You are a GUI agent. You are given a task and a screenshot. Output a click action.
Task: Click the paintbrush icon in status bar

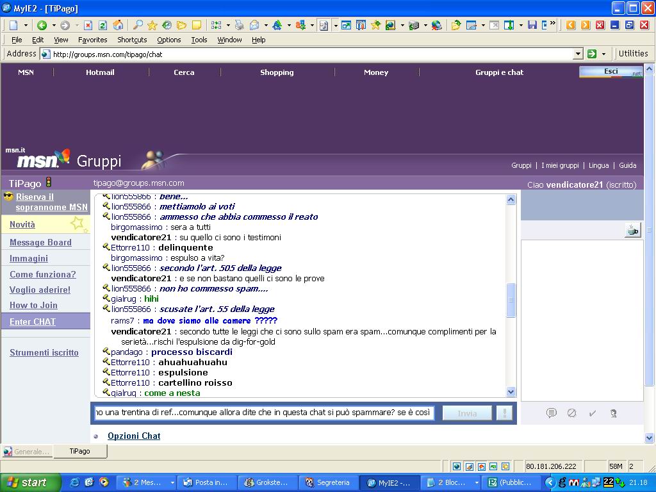[x=470, y=466]
